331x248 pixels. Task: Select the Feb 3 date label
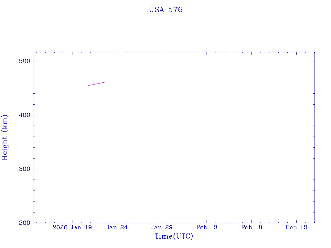(x=207, y=228)
